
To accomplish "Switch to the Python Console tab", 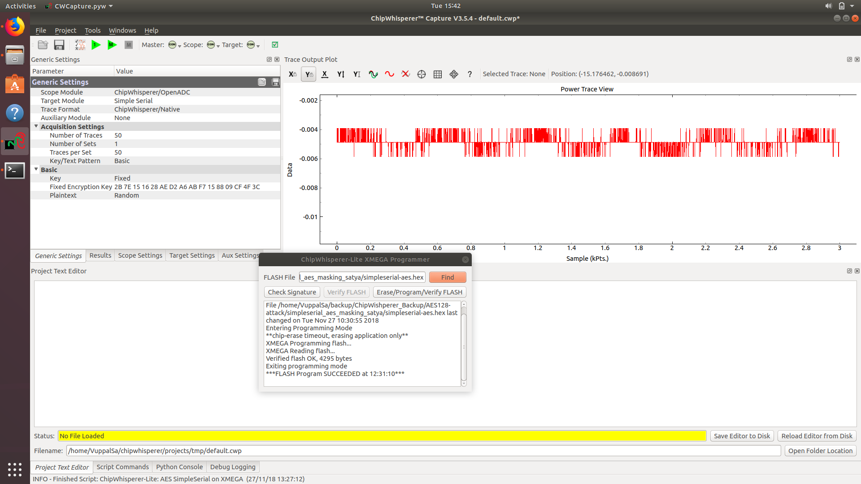I will [179, 467].
